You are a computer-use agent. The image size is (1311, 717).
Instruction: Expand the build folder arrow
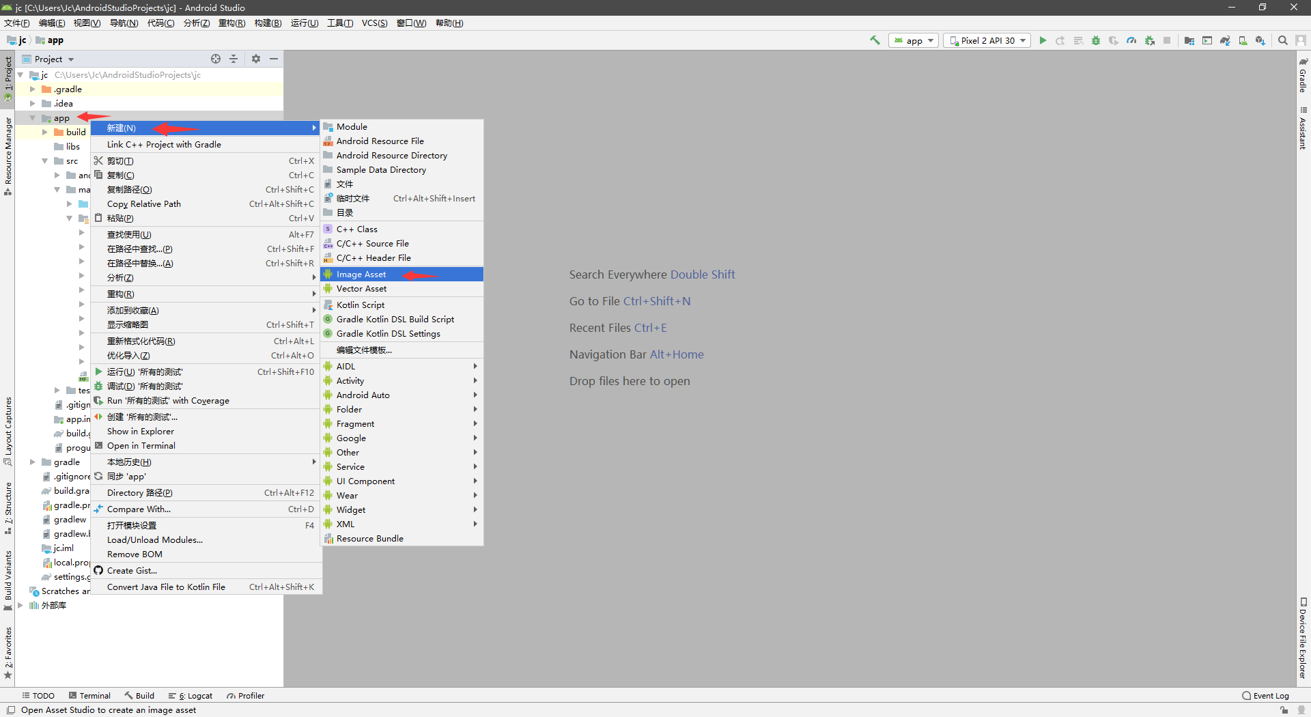click(44, 132)
